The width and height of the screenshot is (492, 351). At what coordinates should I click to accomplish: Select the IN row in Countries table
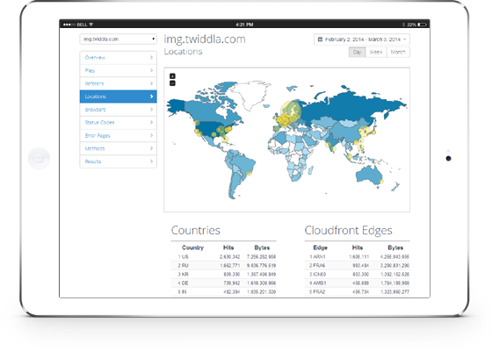tap(224, 291)
